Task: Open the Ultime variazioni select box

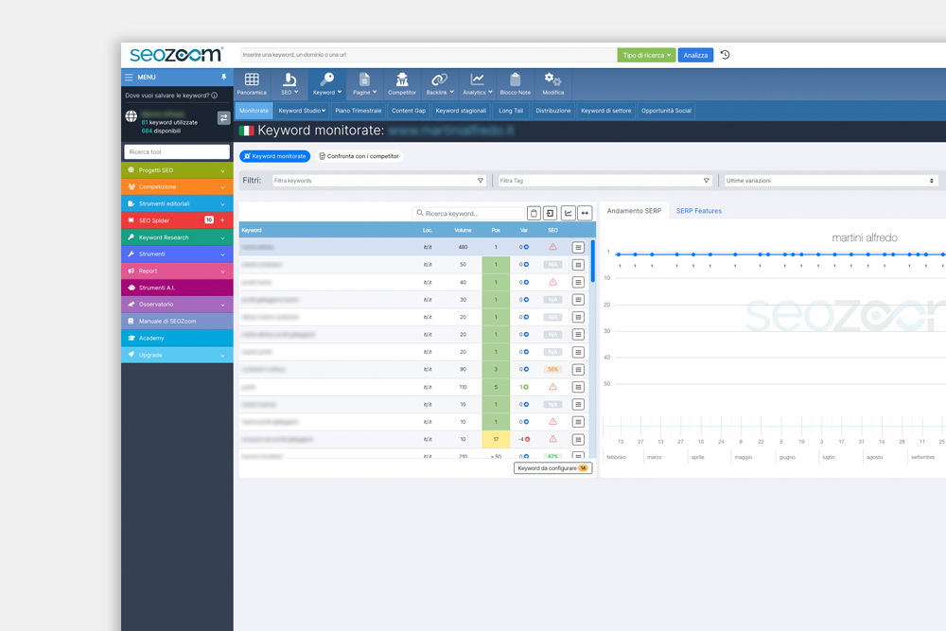Action: point(831,181)
